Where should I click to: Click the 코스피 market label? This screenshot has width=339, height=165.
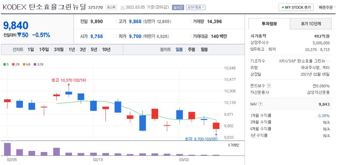pos(111,7)
